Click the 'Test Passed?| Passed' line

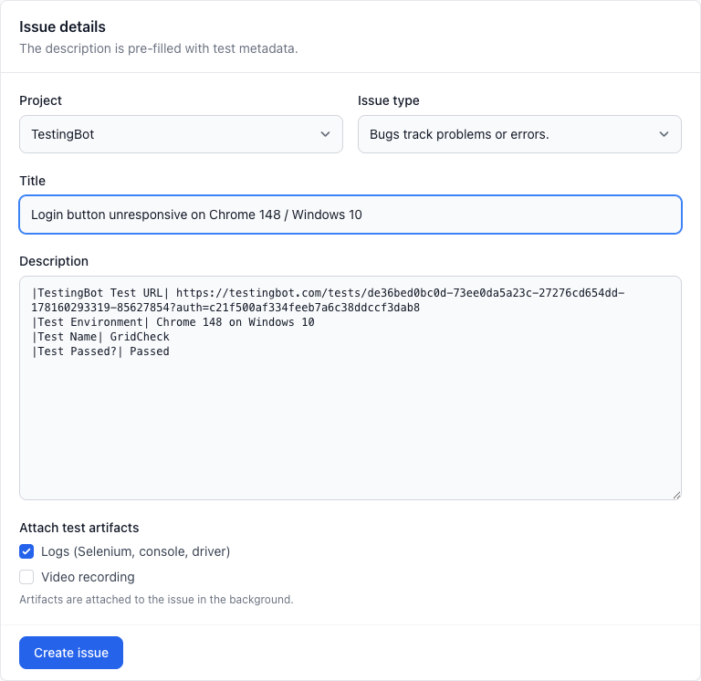[x=100, y=351]
